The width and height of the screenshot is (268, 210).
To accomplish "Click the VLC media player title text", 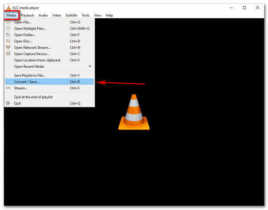I will pyautogui.click(x=25, y=8).
